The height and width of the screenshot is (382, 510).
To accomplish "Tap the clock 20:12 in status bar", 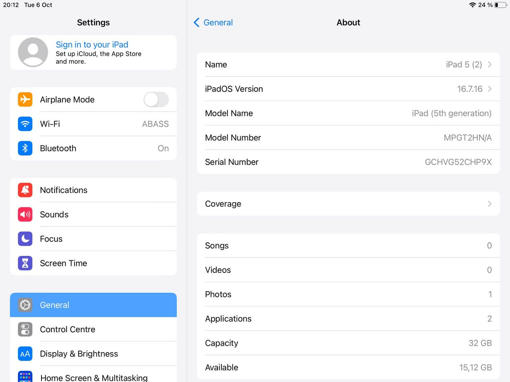I will (x=11, y=5).
